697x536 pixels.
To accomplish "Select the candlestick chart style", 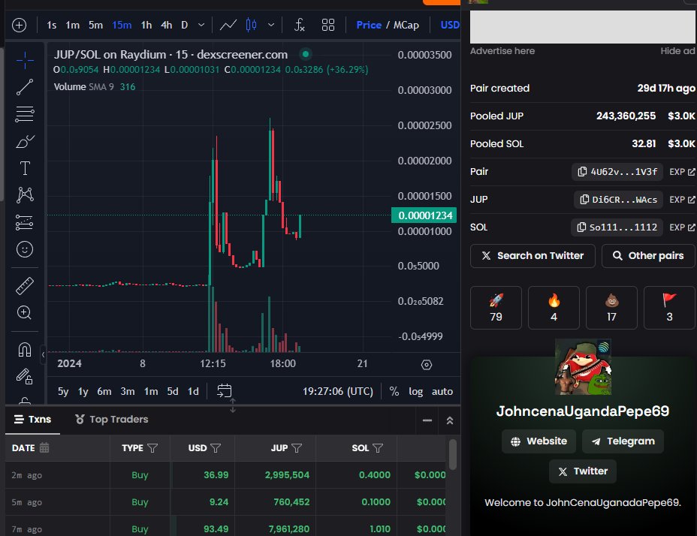I will (251, 25).
